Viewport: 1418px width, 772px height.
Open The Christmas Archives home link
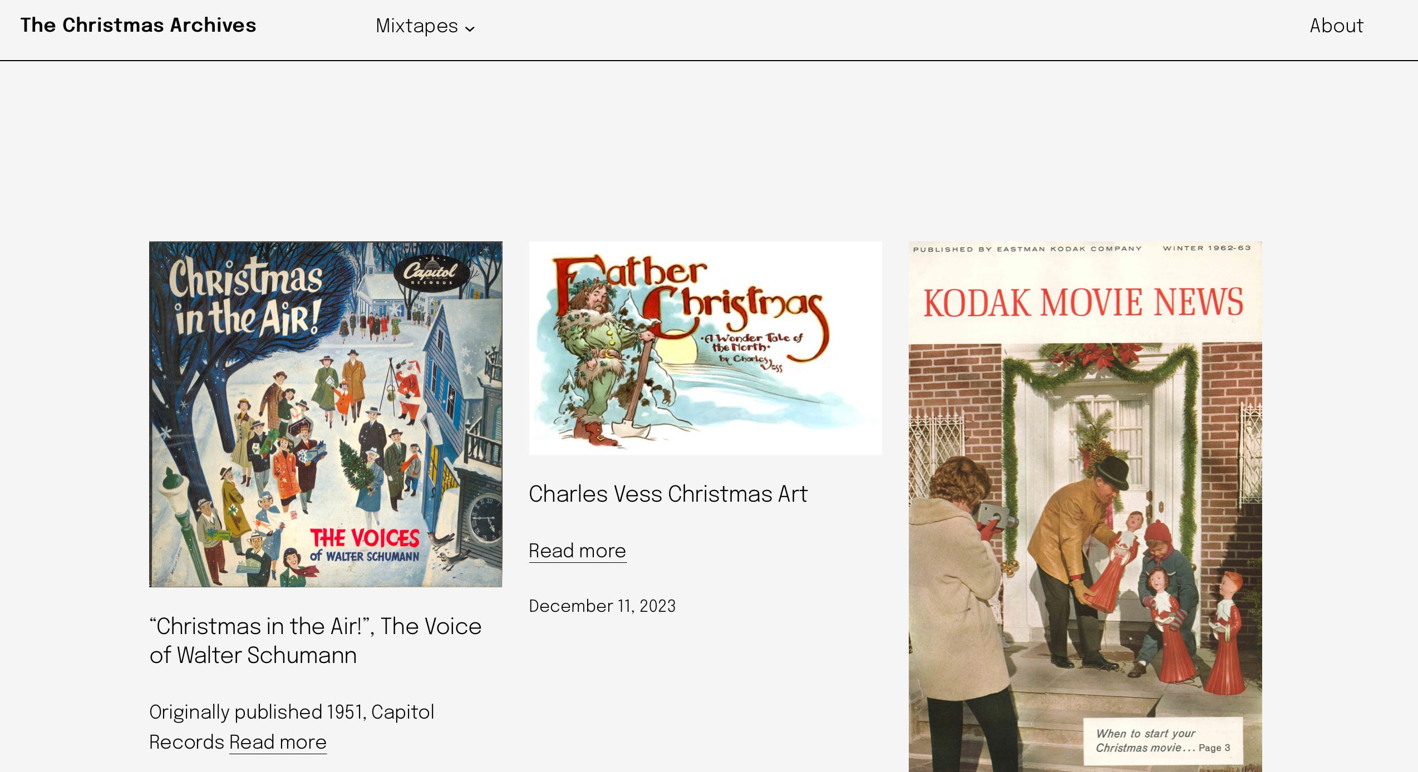point(138,26)
